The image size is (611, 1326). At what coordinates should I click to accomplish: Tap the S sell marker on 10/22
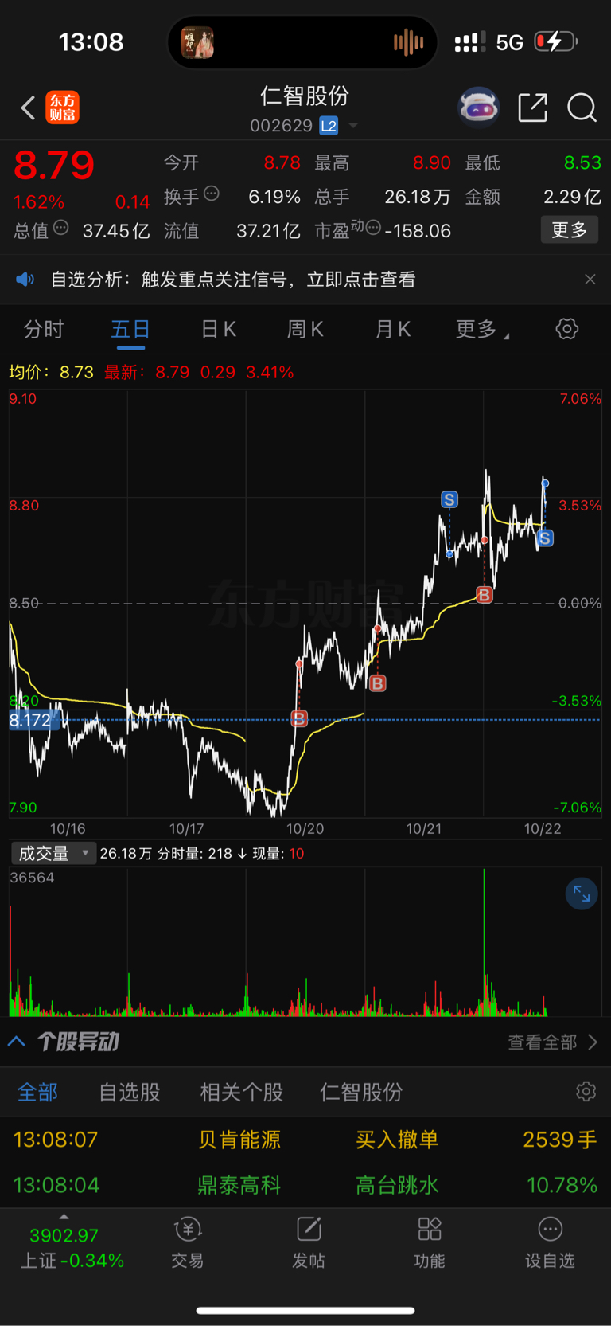[x=545, y=538]
